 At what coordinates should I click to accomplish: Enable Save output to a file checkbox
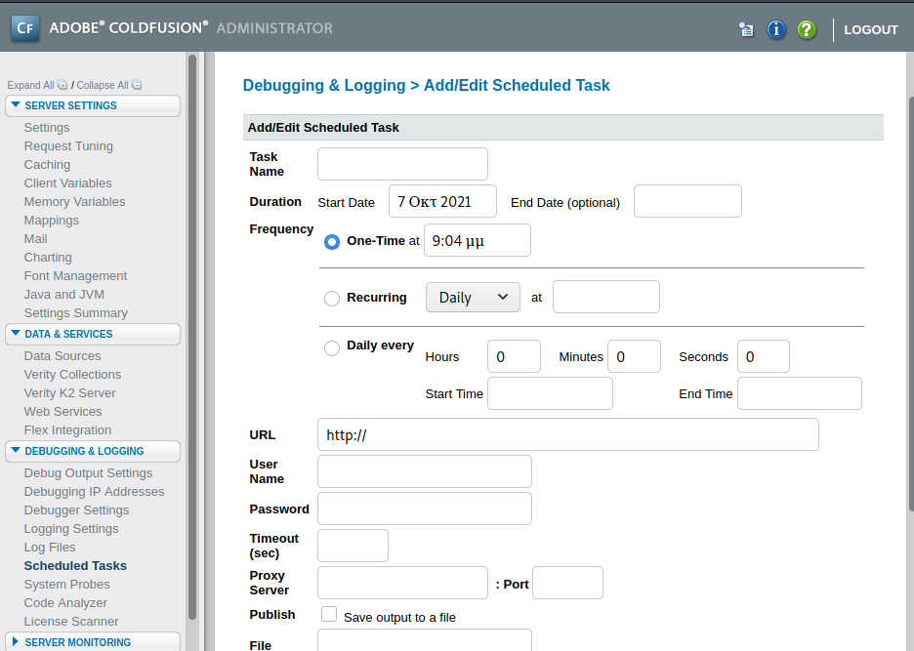(x=329, y=614)
